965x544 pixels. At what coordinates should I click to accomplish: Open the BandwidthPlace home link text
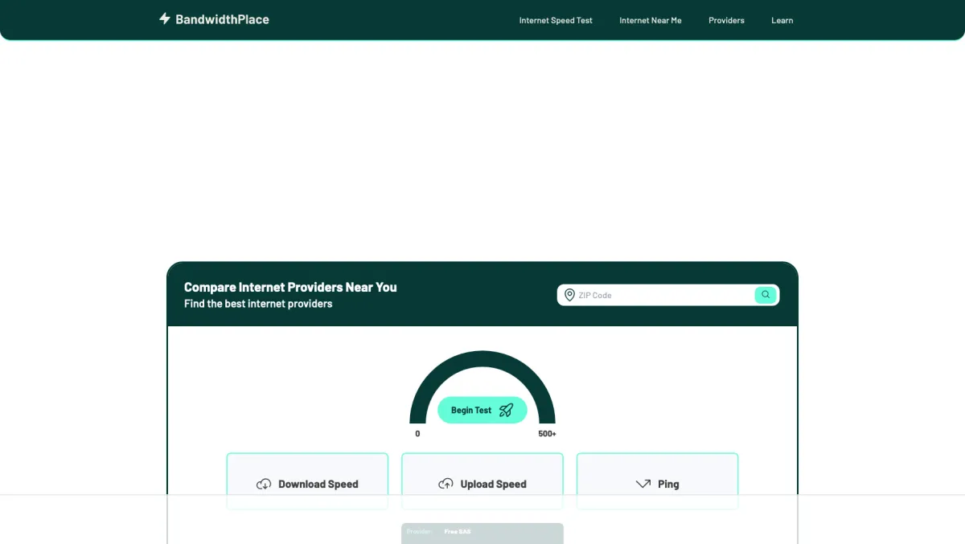pos(222,19)
